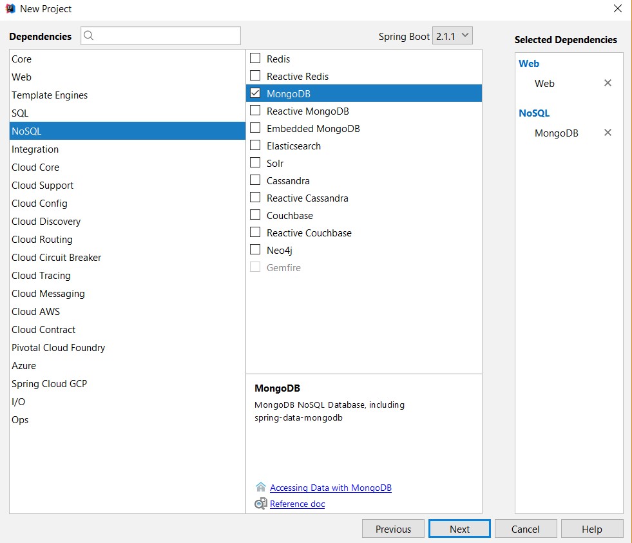Open Cloud Messaging category
Viewport: 632px width, 543px height.
128,294
